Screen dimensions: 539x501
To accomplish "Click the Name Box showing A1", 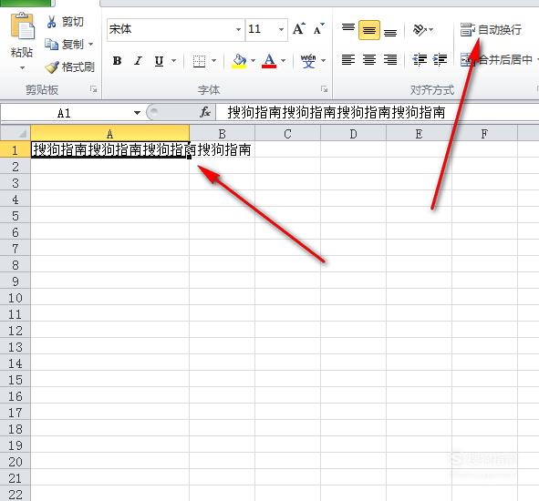I will coord(64,113).
